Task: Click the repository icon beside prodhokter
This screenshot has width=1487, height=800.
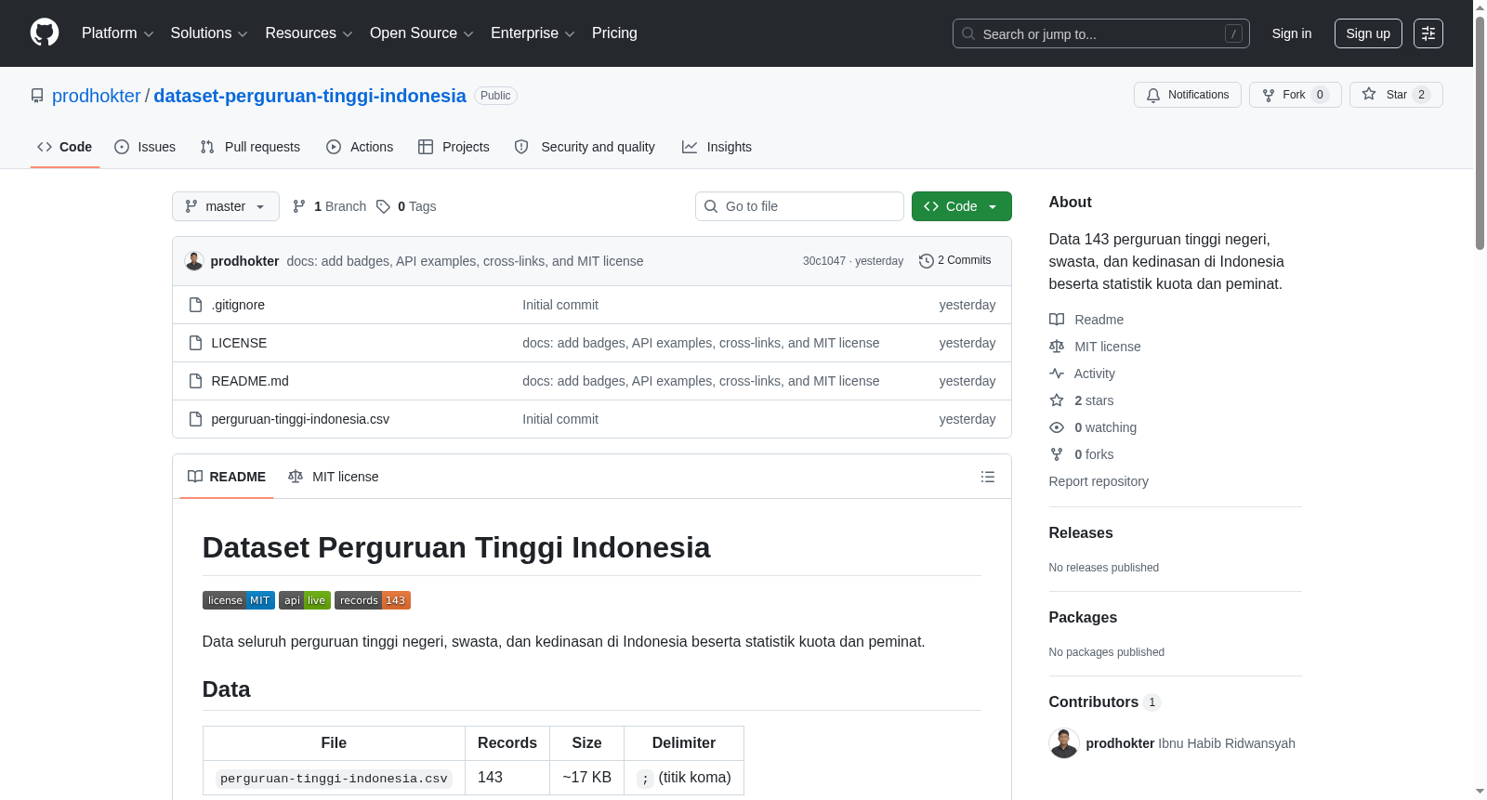Action: (37, 96)
